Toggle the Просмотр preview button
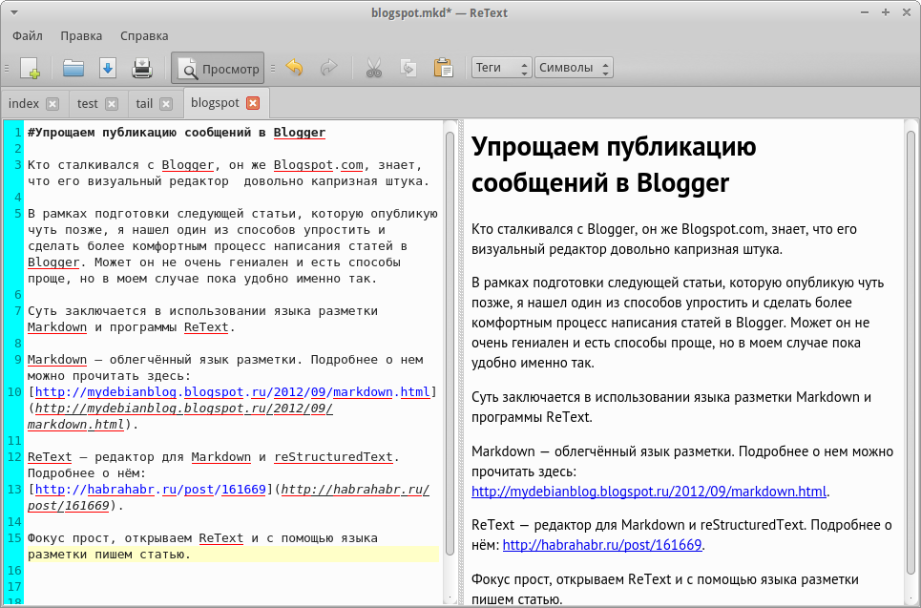Image resolution: width=921 pixels, height=608 pixels. 218,68
